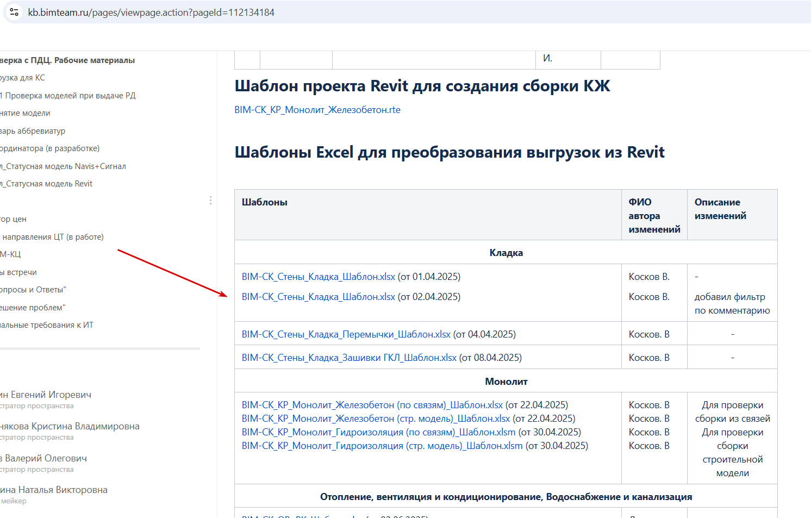Open sidebar page ending '(в разработке)'
811x518 pixels.
[50, 148]
